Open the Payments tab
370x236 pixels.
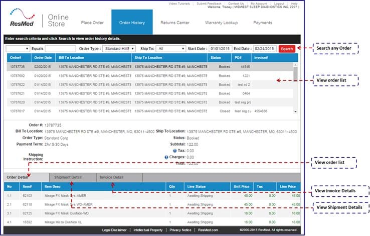[263, 23]
